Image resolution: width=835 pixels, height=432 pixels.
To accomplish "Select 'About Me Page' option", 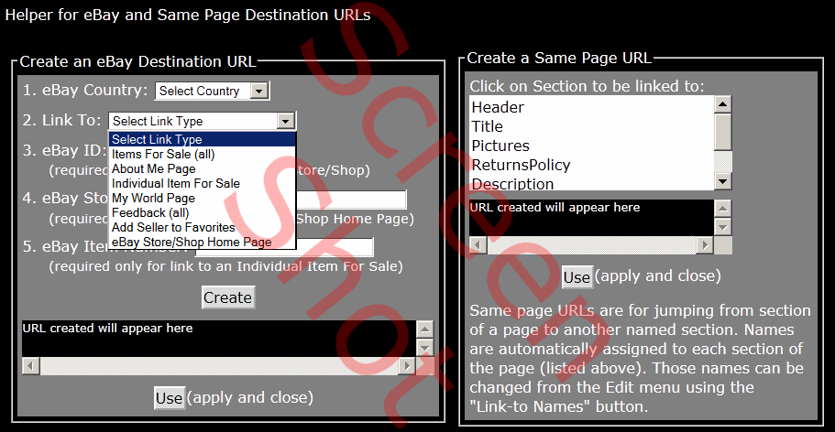I will [x=202, y=168].
